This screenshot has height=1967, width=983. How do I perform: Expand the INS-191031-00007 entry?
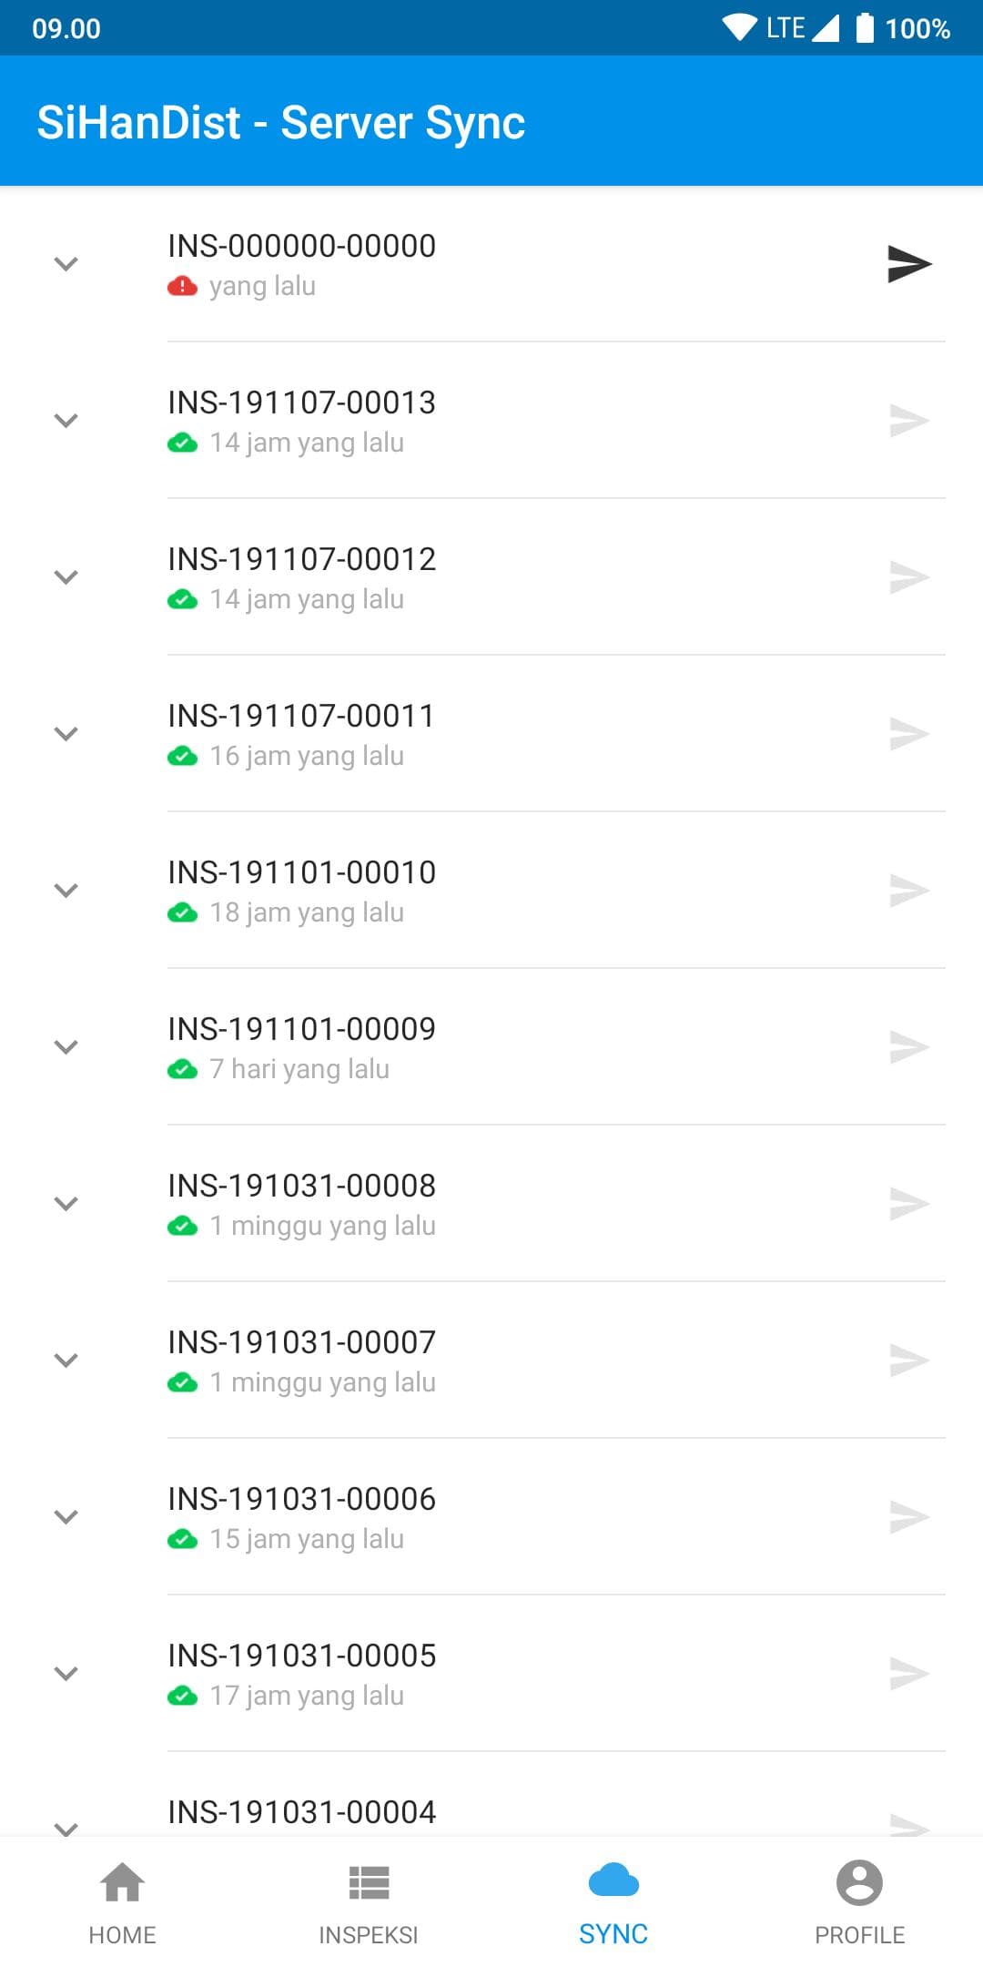pyautogui.click(x=66, y=1361)
